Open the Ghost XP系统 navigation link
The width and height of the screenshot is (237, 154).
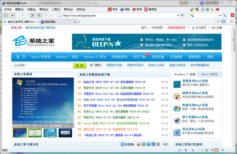coord(41,57)
